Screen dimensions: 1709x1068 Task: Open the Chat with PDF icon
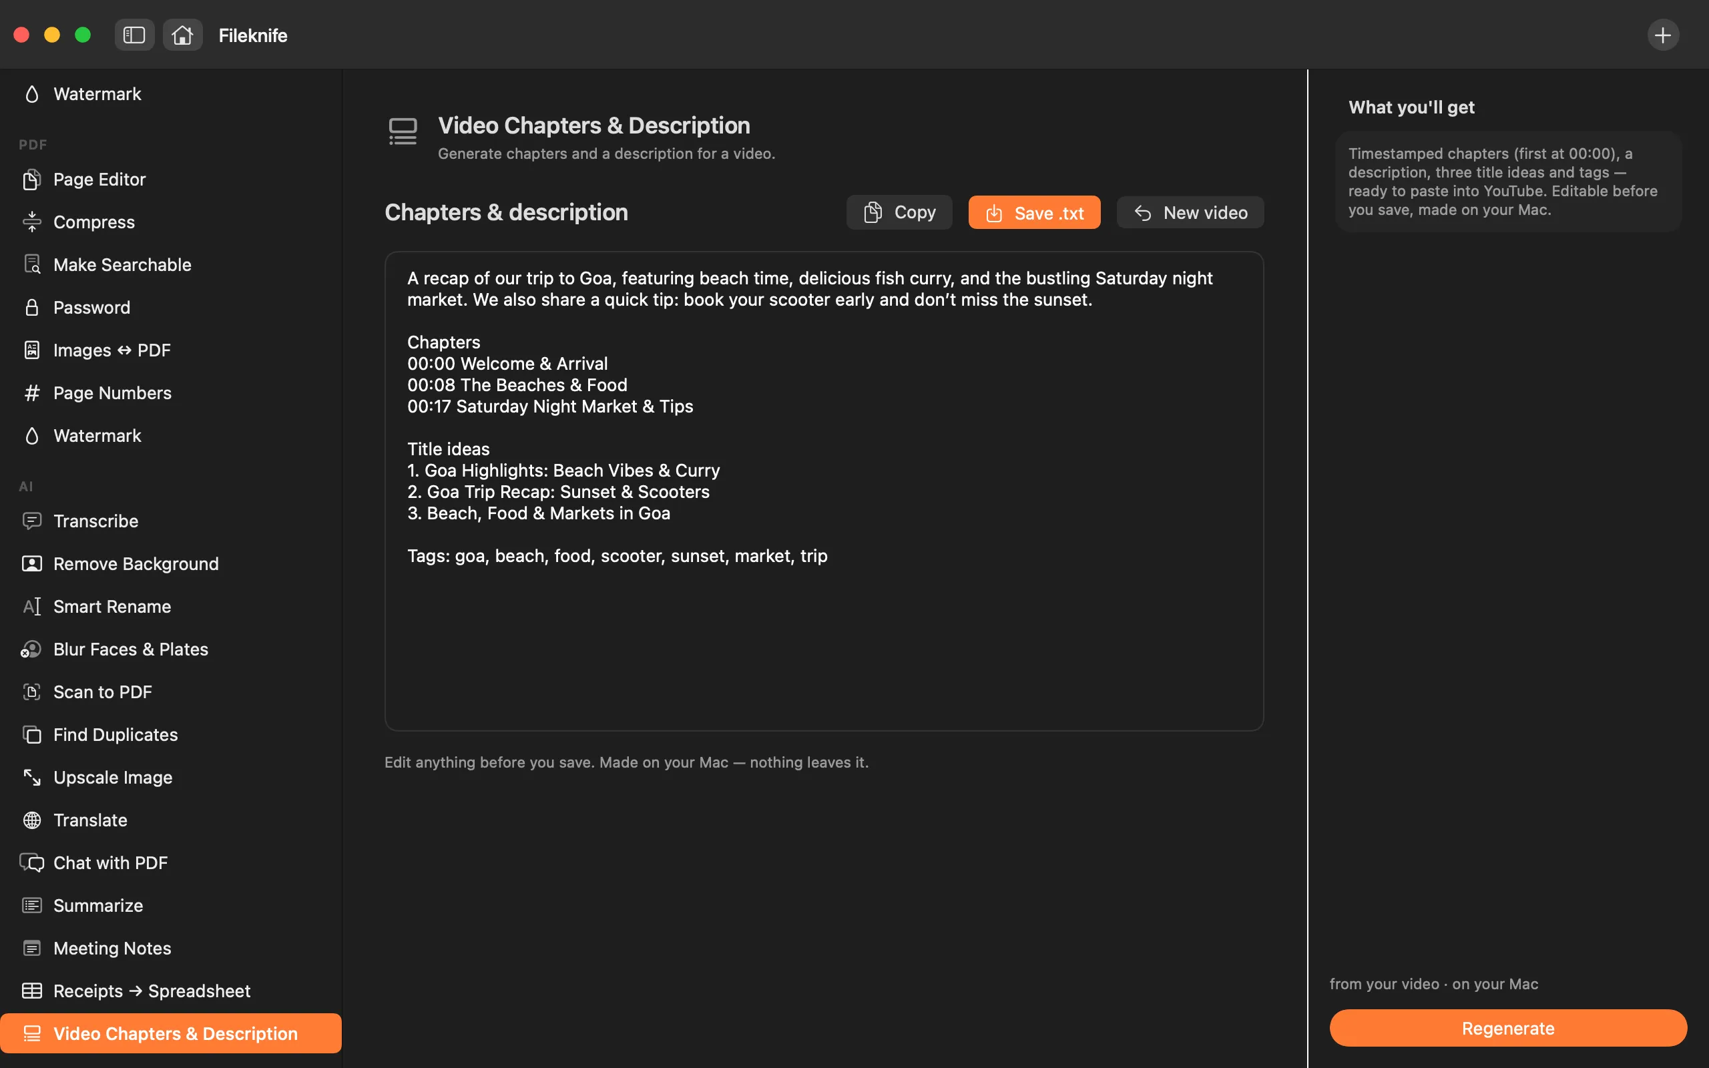[32, 863]
